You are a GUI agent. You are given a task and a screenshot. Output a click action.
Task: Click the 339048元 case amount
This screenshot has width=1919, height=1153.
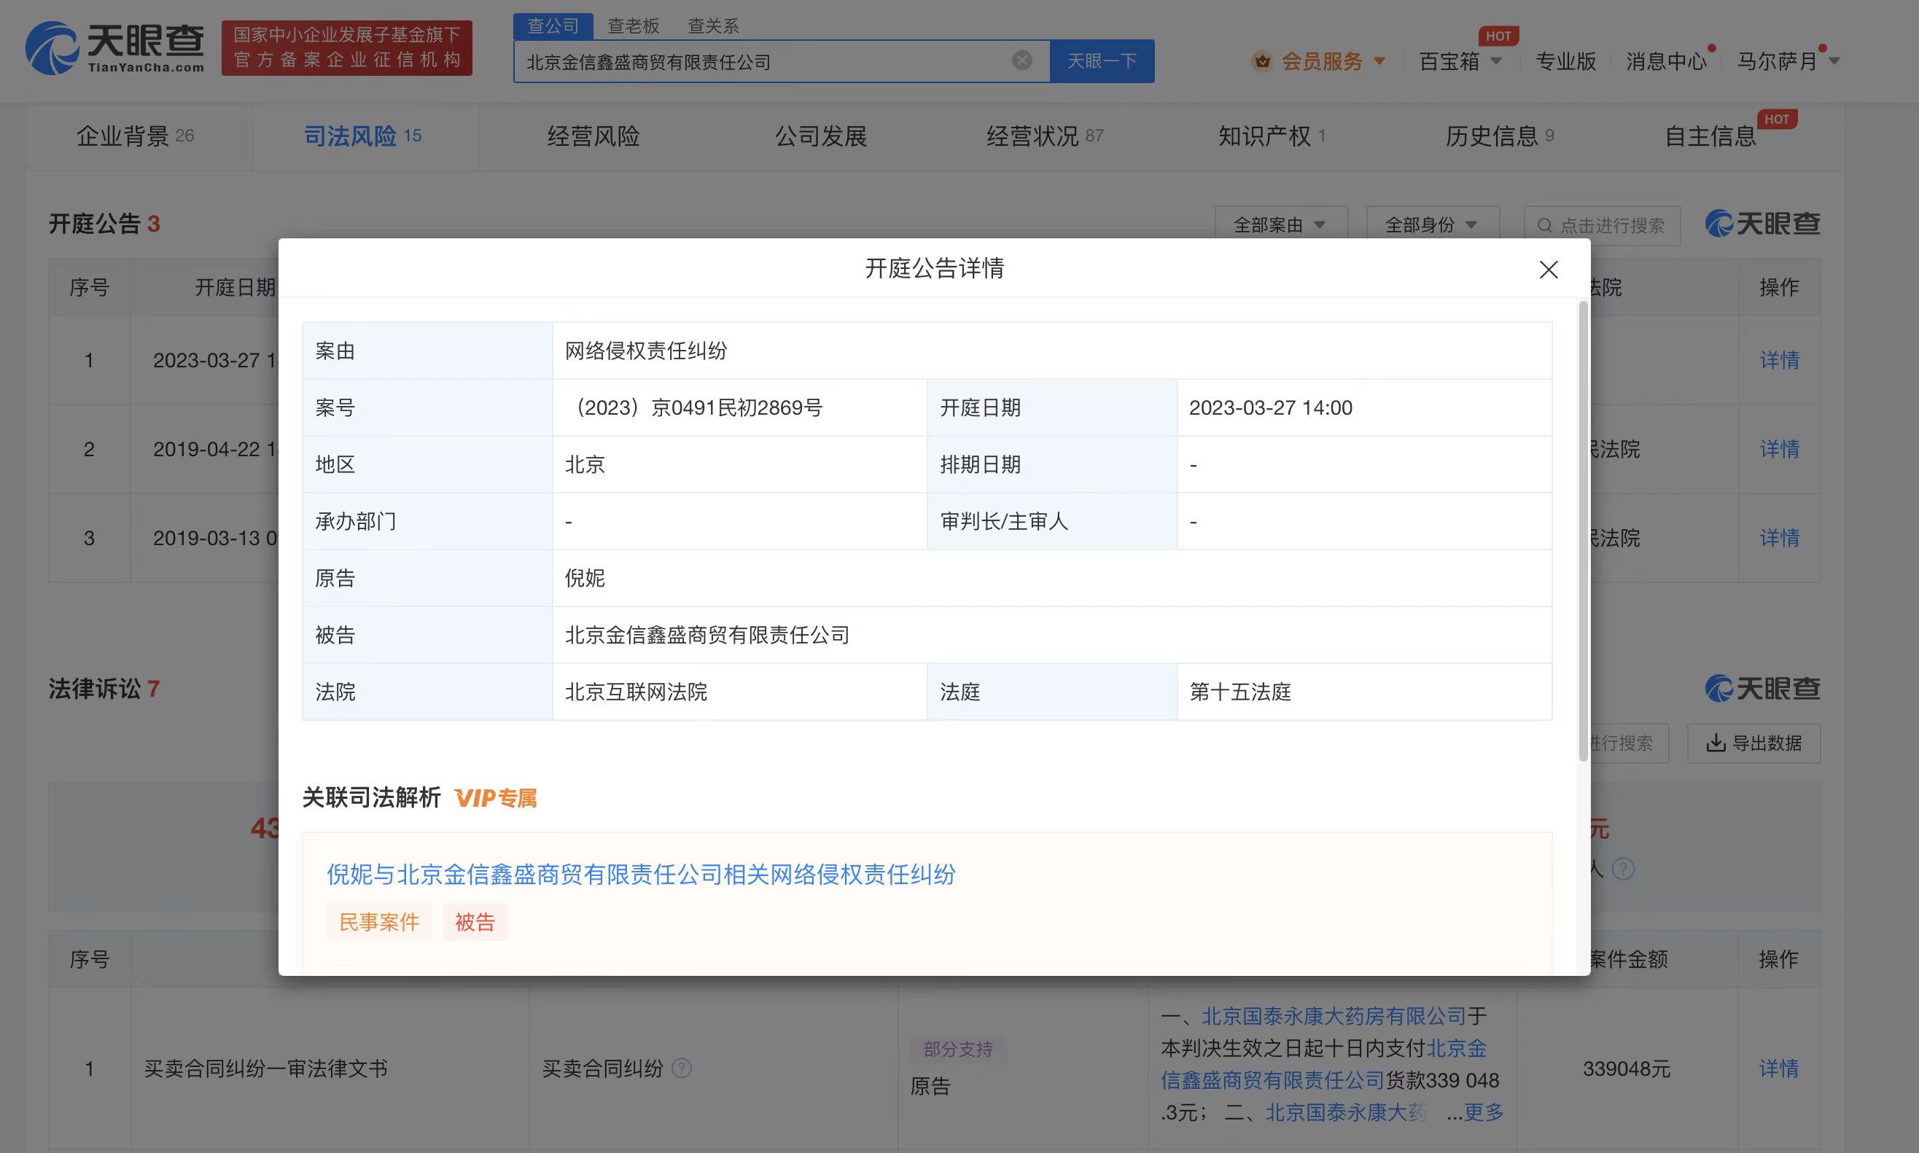(x=1627, y=1068)
